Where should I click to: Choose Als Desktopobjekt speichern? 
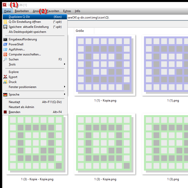coord(35,32)
